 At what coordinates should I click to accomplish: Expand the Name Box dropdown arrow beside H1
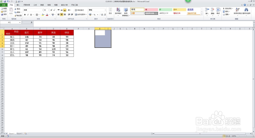click(x=20, y=22)
